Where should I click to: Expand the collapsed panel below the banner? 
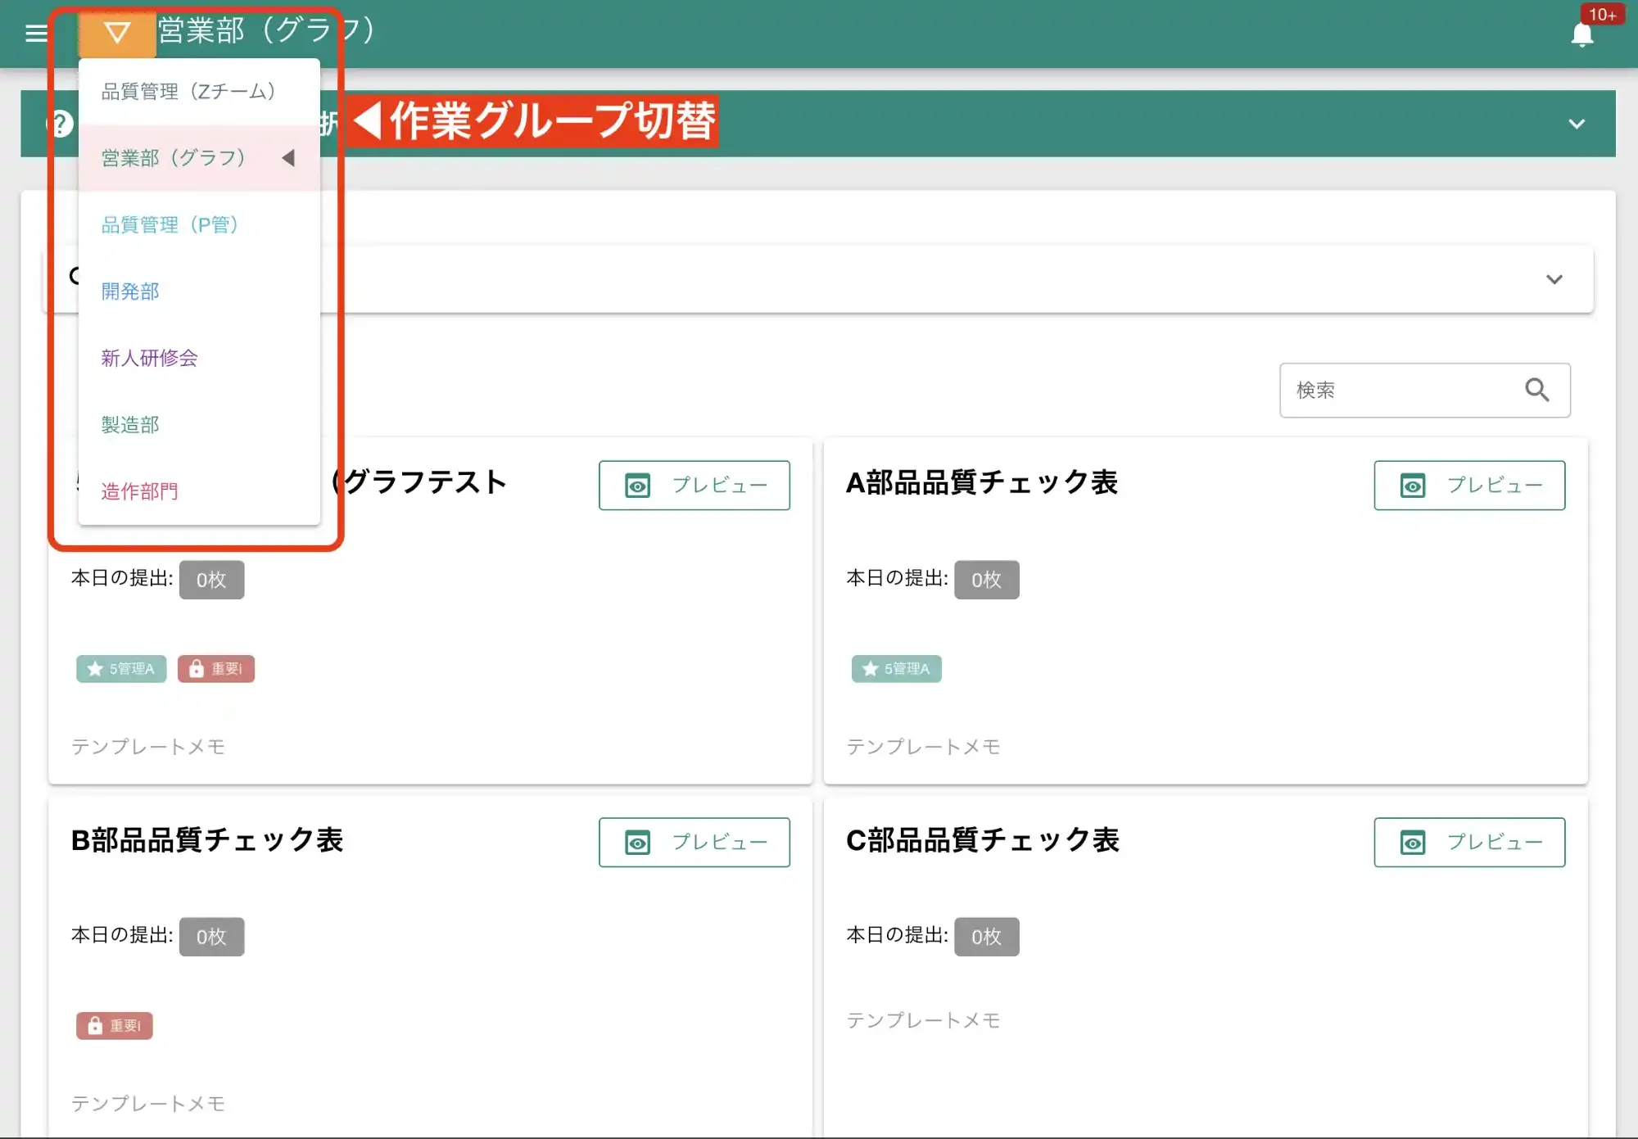coord(1554,279)
